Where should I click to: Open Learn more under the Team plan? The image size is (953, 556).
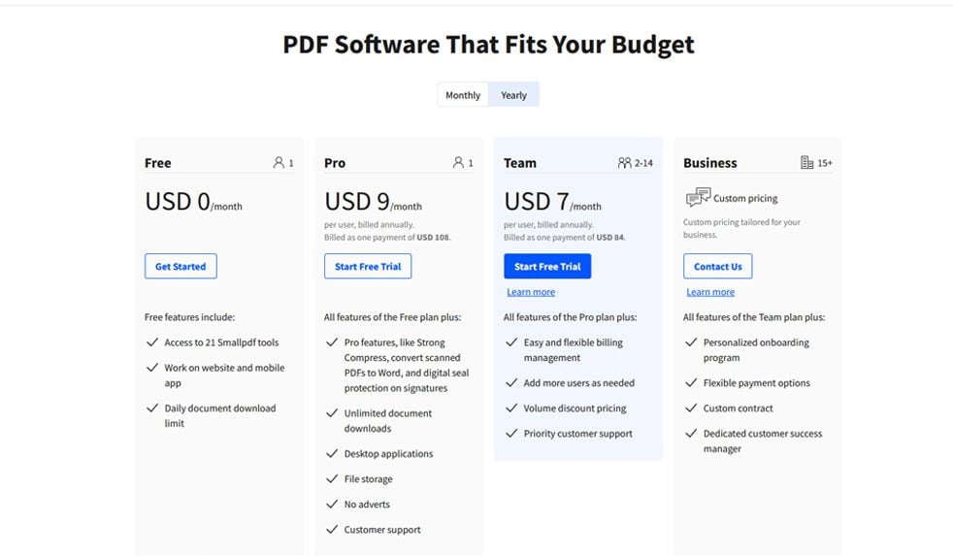coord(531,292)
